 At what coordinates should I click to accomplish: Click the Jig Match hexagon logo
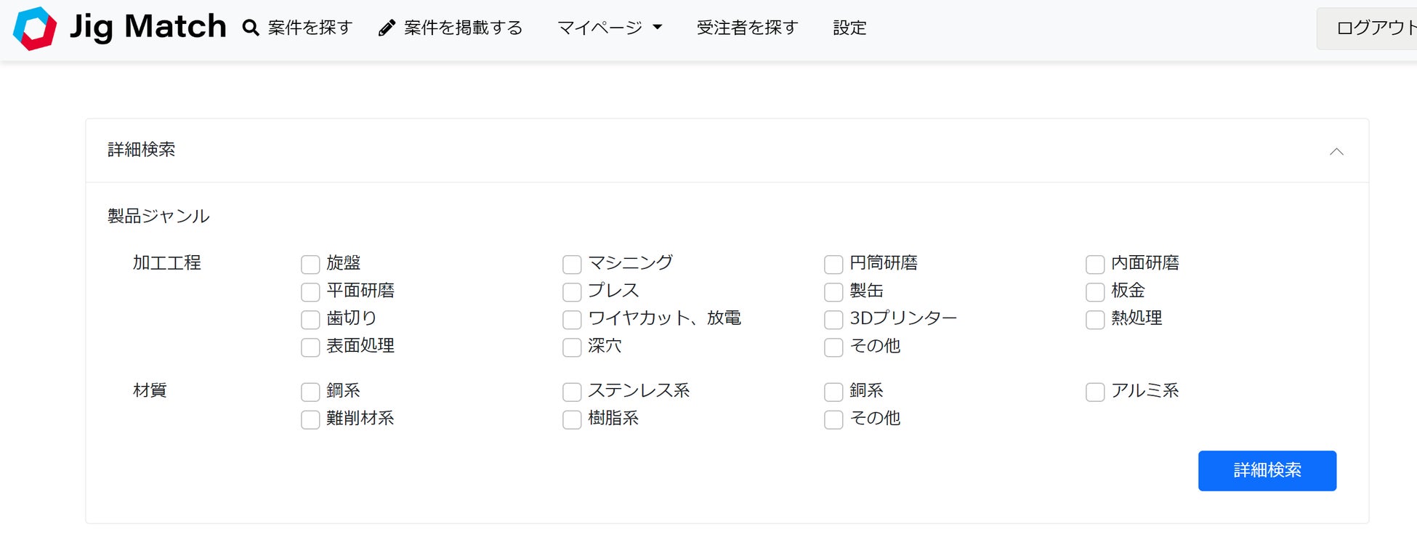tap(35, 28)
